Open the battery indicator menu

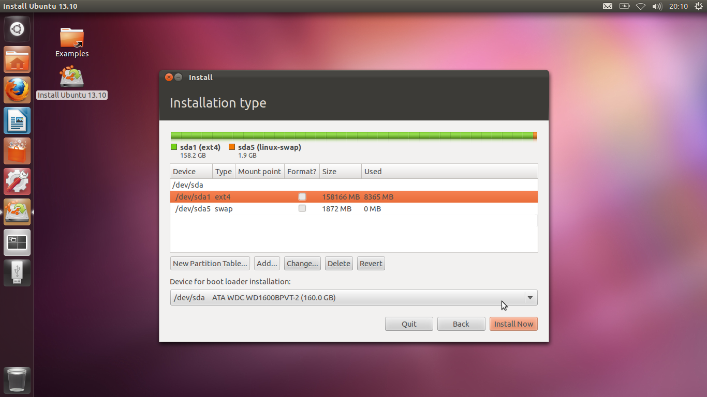(624, 6)
